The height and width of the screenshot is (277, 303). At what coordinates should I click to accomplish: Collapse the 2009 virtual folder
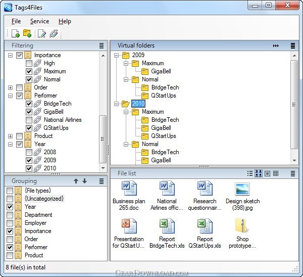(116, 55)
